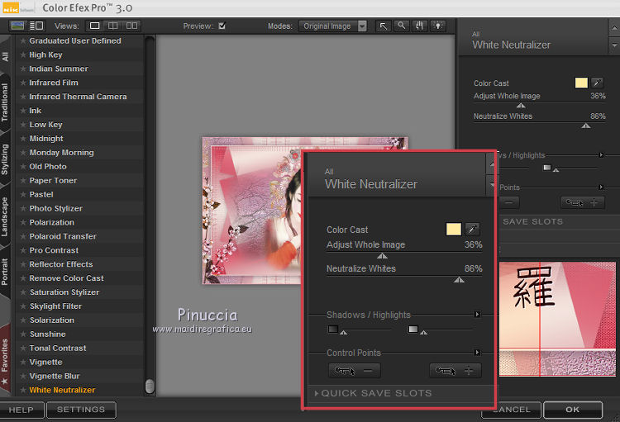Click the Highlights swatch icon in enlarged inset
This screenshot has width=620, height=422.
(x=413, y=330)
